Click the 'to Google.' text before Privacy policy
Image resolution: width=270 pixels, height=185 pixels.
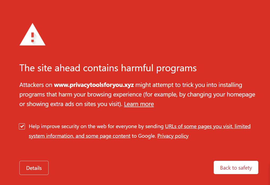(x=144, y=136)
